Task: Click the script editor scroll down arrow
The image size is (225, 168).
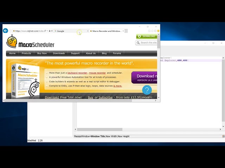Action: (x=223, y=126)
